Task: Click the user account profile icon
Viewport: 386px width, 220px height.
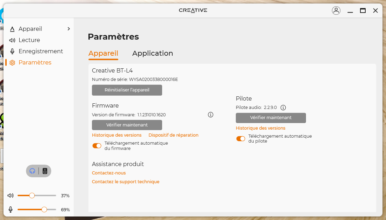Action: point(336,11)
